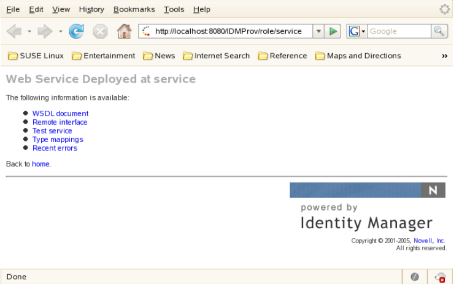This screenshot has width=454, height=284.
Task: Go back with the Back arrow button
Action: point(14,31)
